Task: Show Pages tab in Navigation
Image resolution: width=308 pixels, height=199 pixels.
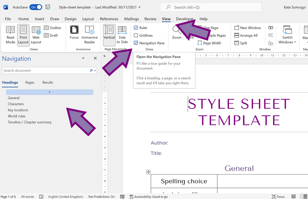Action: coord(30,82)
